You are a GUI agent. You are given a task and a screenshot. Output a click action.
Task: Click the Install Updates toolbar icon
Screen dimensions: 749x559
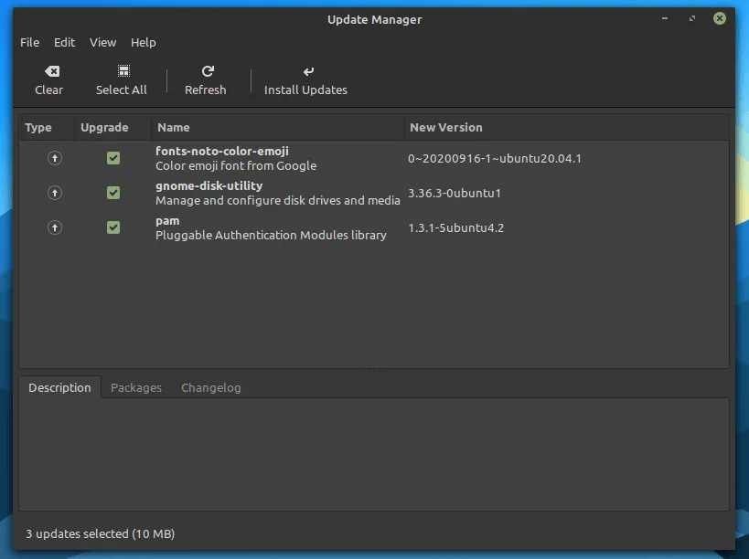pos(307,71)
